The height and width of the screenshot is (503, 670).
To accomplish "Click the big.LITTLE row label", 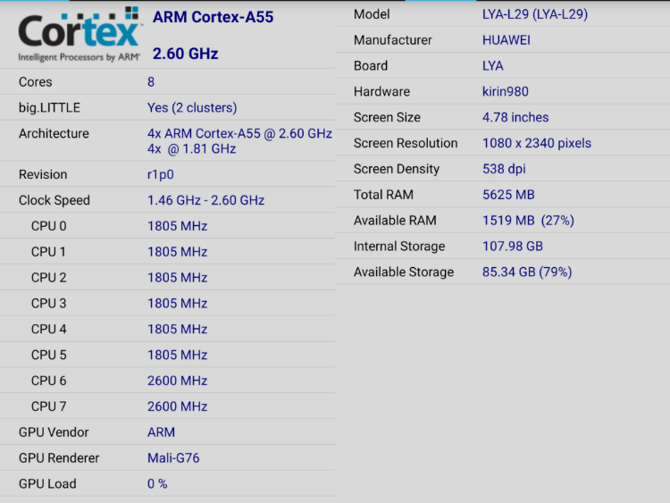I will point(49,108).
